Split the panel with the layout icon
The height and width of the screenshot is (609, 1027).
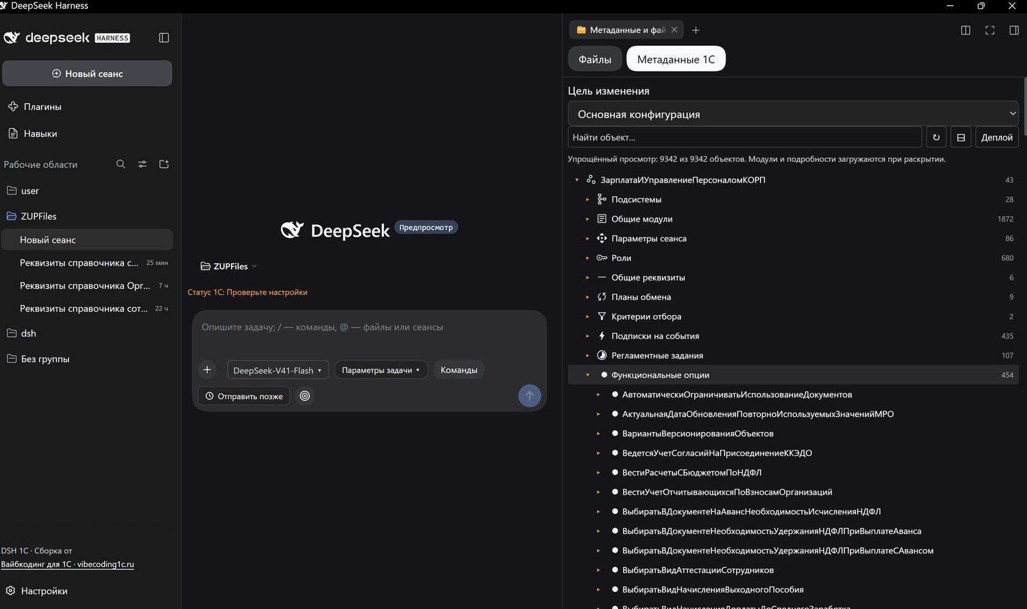click(x=966, y=30)
